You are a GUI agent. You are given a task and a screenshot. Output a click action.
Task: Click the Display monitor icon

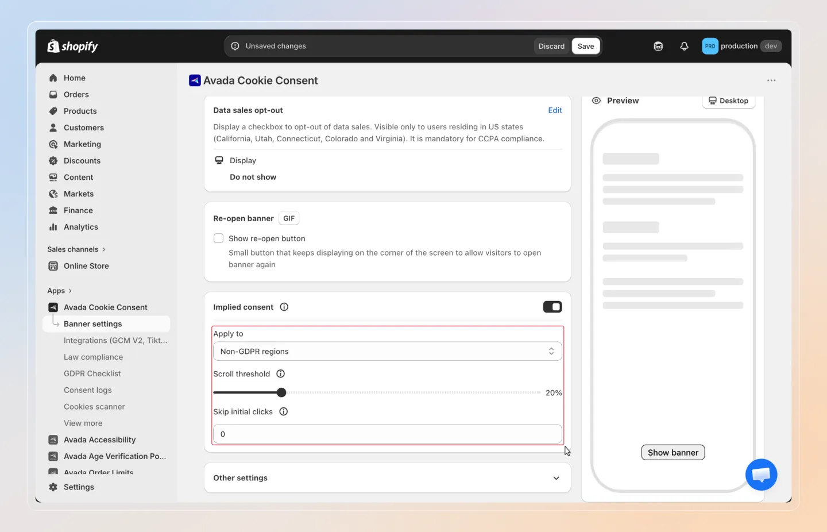(x=219, y=160)
